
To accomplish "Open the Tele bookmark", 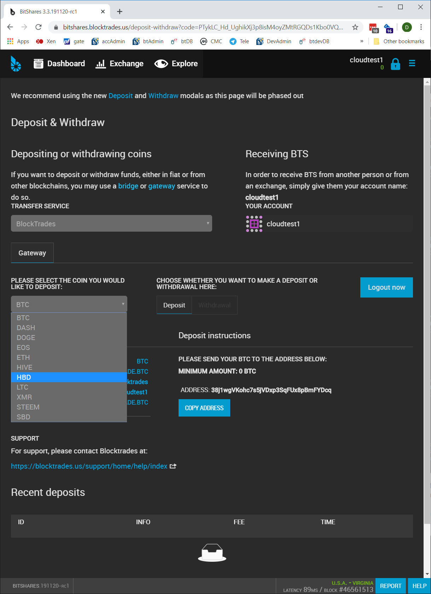I will tap(239, 41).
